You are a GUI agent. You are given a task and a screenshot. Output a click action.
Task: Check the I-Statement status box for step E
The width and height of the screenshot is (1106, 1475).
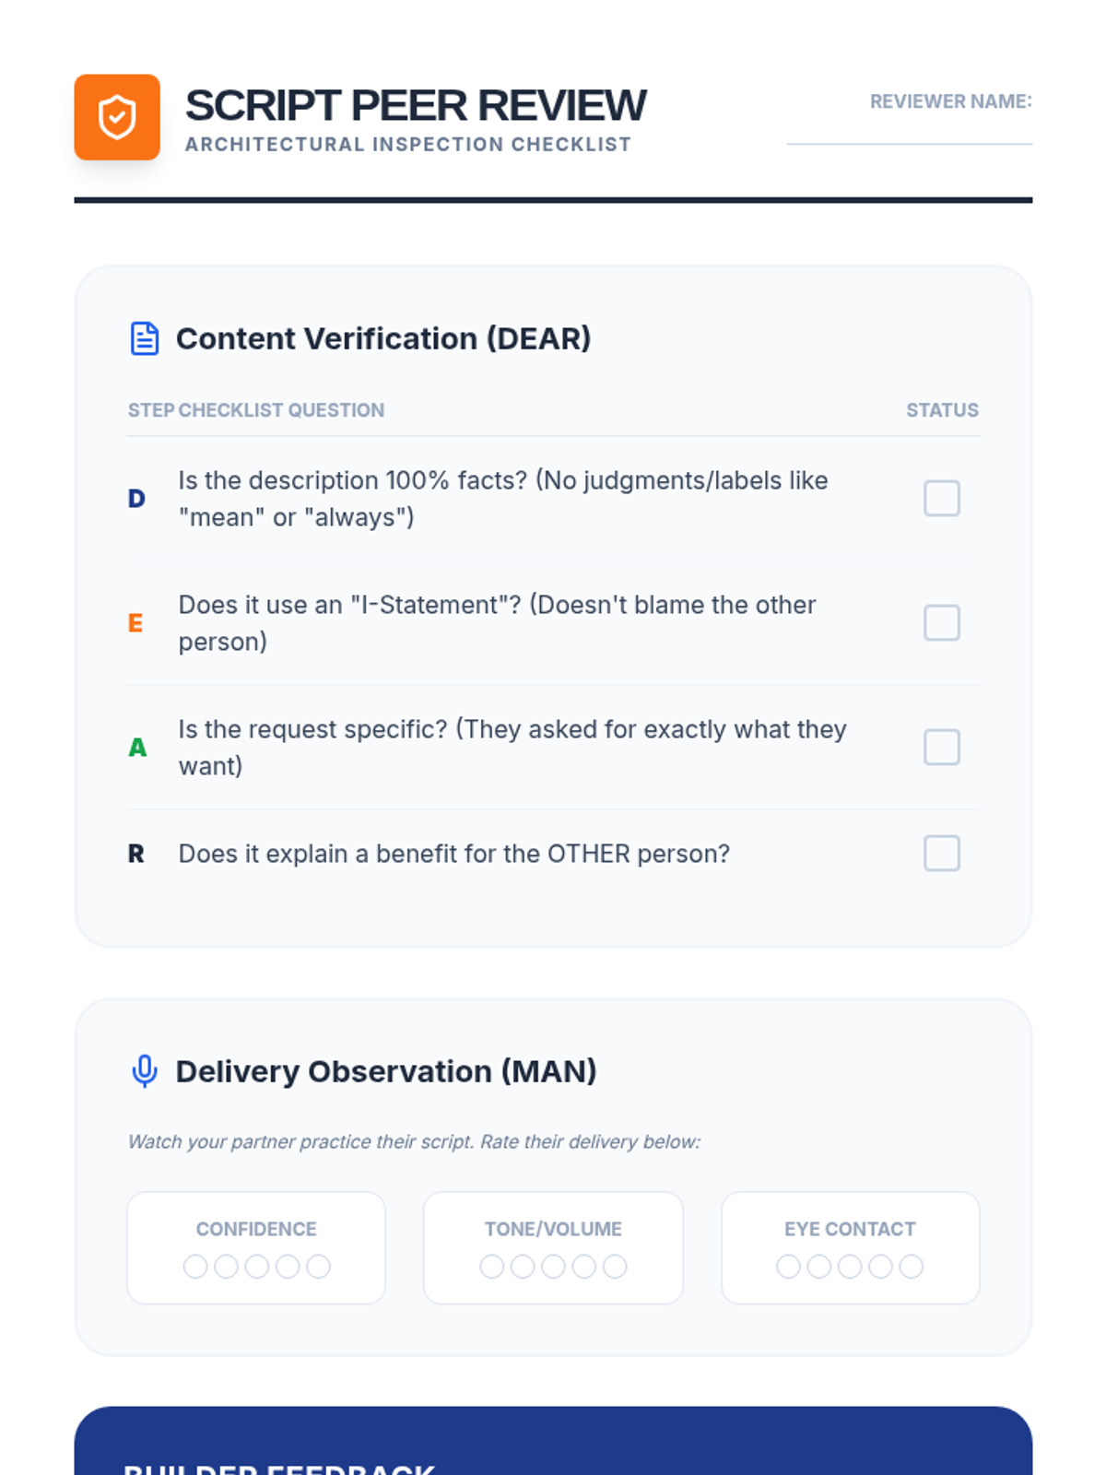click(x=941, y=623)
